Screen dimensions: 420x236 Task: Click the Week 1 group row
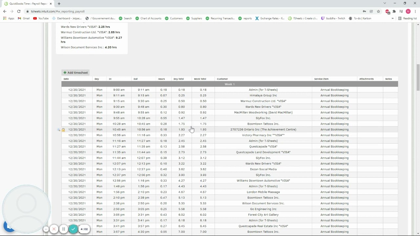230,84
